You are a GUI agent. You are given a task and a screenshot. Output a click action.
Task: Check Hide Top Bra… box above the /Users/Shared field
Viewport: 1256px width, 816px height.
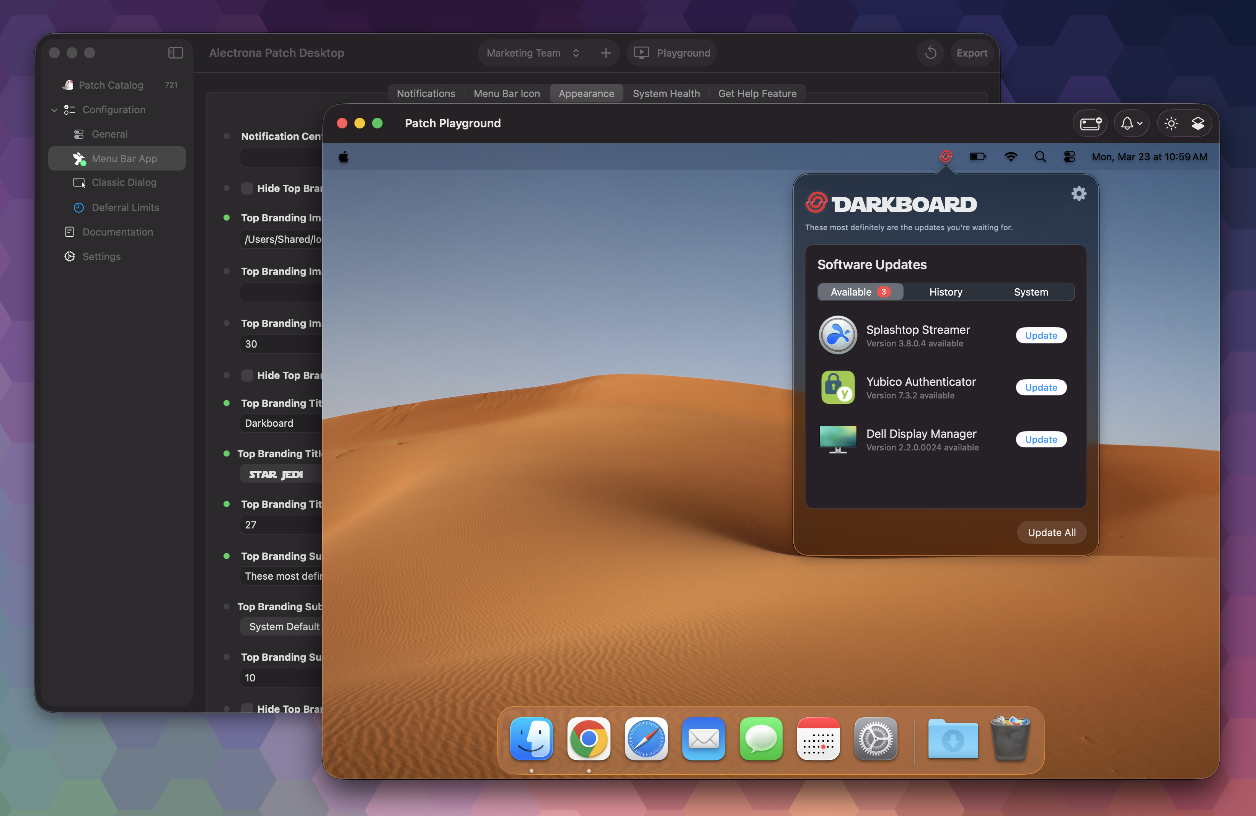point(247,188)
